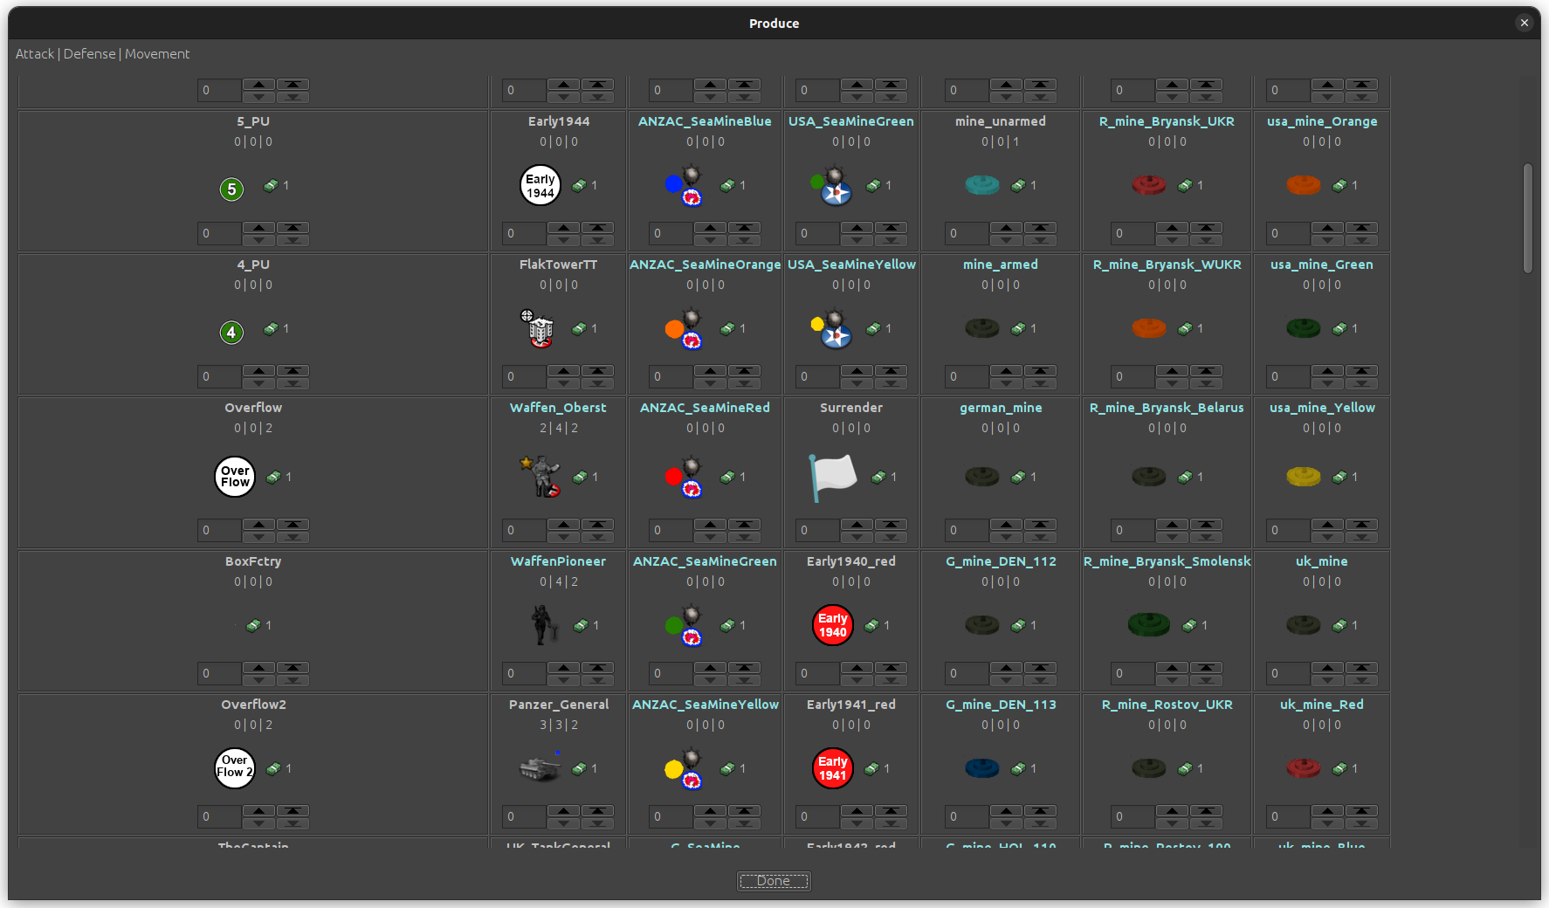Click the 'Attack | Defense | Movement' label

(x=102, y=54)
